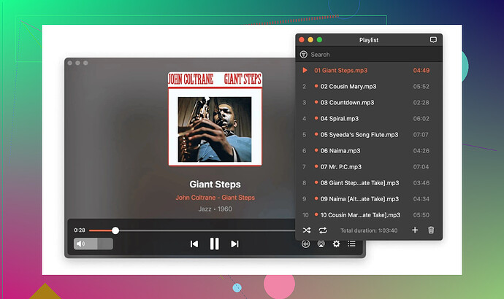
Task: Click the play arrow beside 01 Giant Steps
Action: 305,70
